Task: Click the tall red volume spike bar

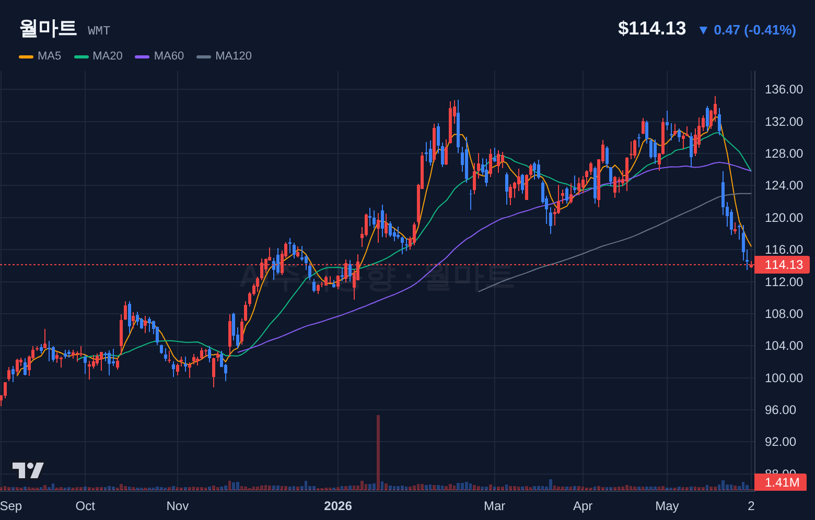Action: pyautogui.click(x=378, y=453)
